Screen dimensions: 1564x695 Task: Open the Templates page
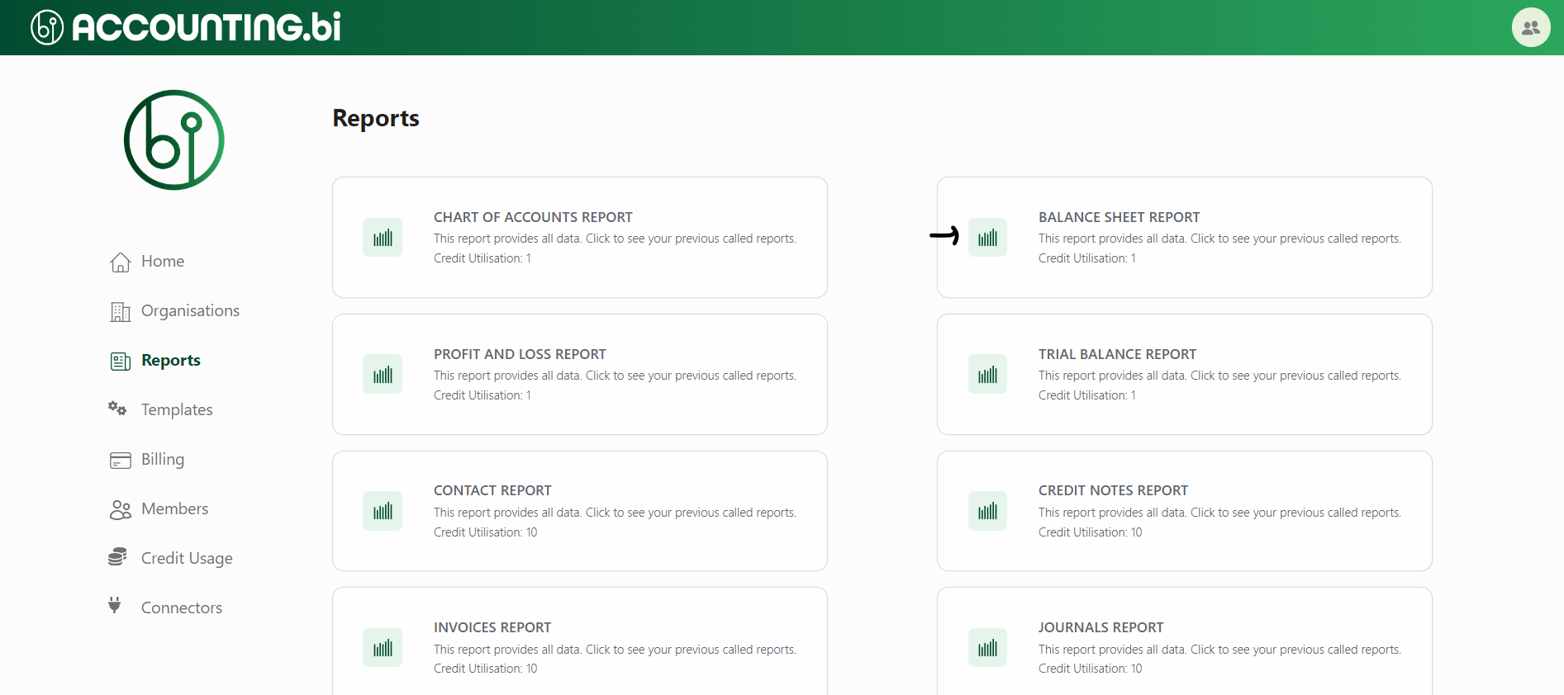[x=177, y=409]
